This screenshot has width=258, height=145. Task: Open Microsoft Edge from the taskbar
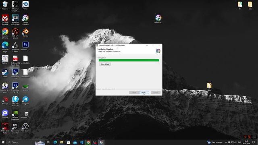(x=55, y=142)
